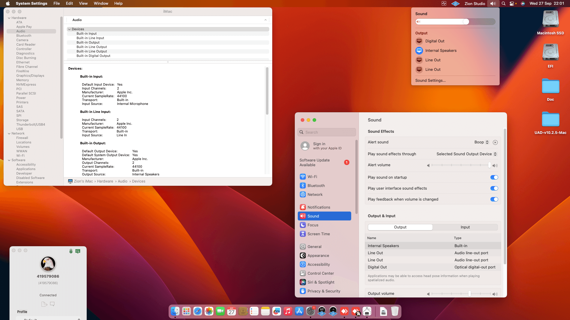Toggle Play feedback when volume is changed
This screenshot has height=320, width=570.
pyautogui.click(x=494, y=199)
